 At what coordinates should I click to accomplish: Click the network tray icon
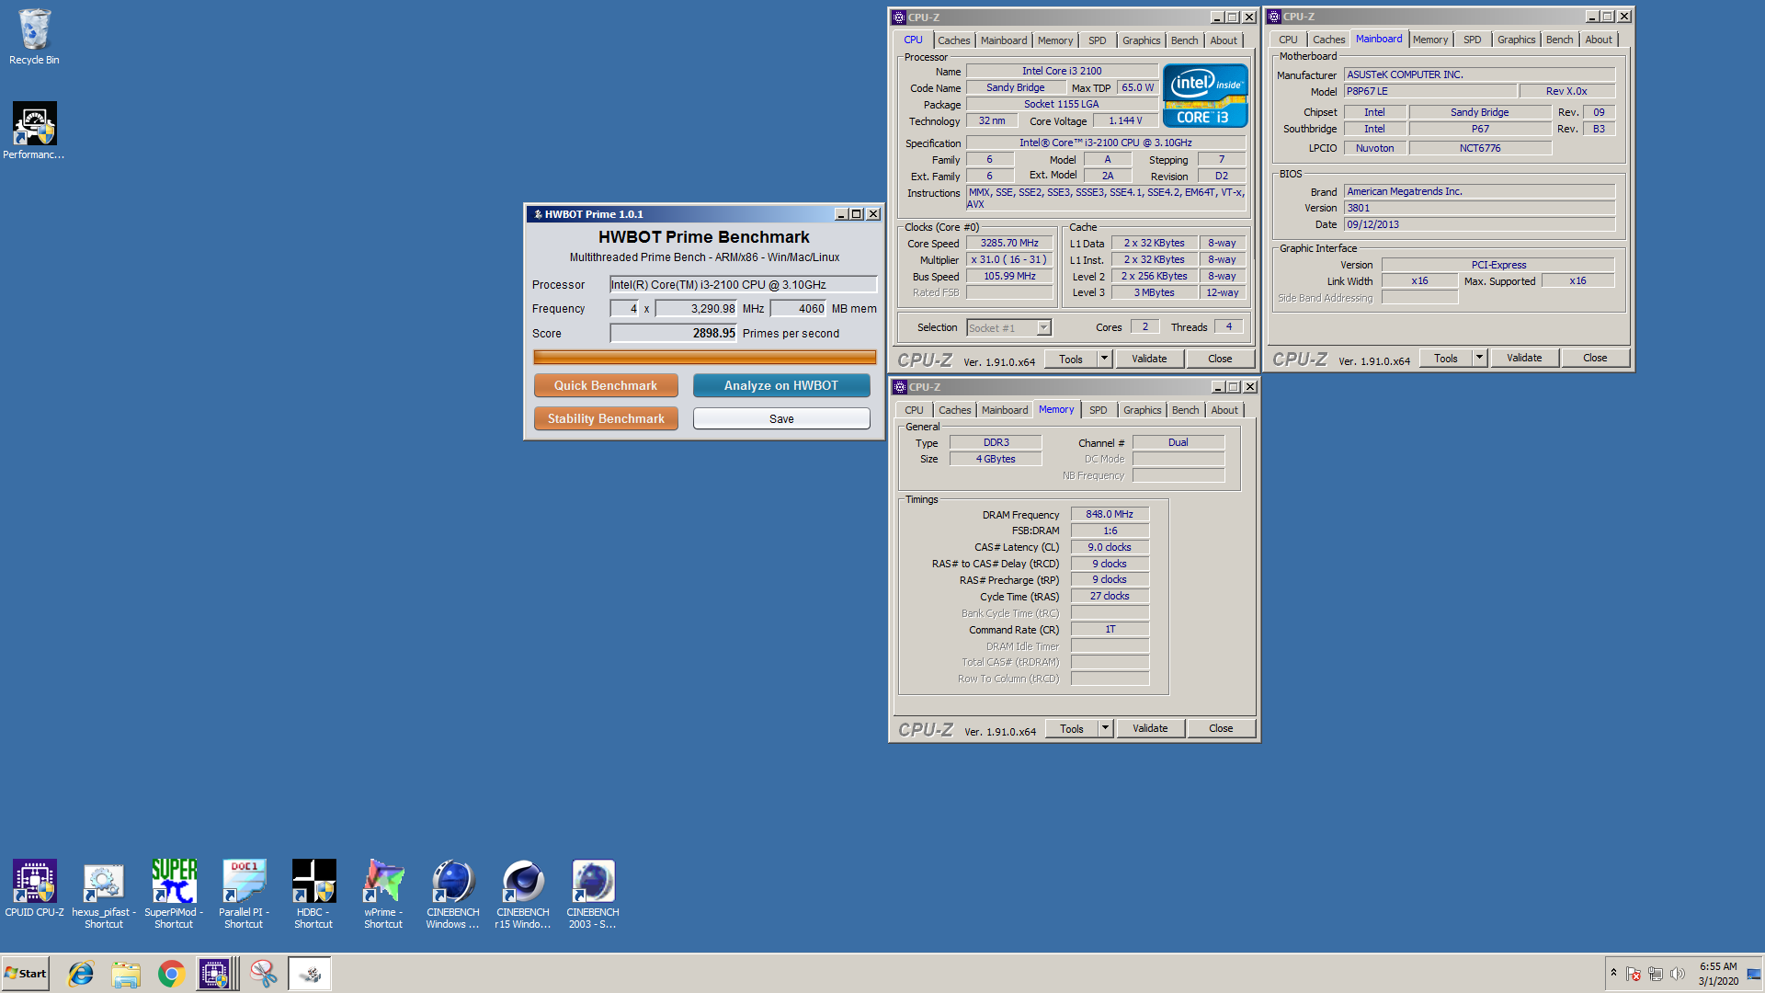point(1656,974)
